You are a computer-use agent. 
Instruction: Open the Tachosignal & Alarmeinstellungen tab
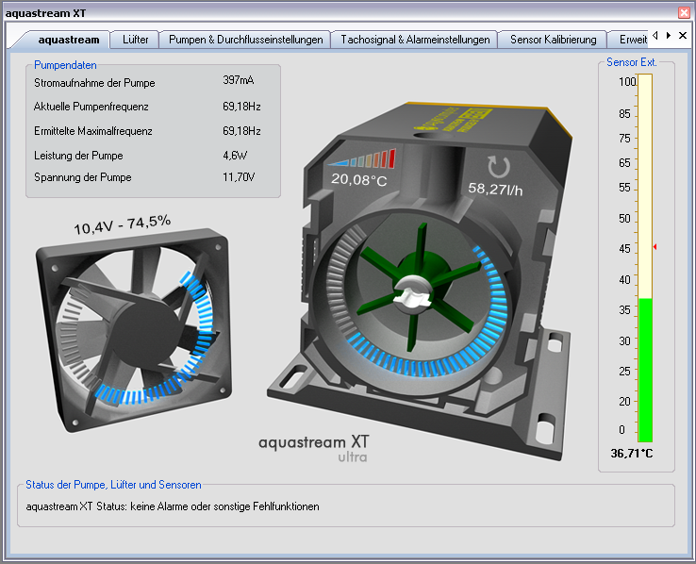(x=415, y=40)
